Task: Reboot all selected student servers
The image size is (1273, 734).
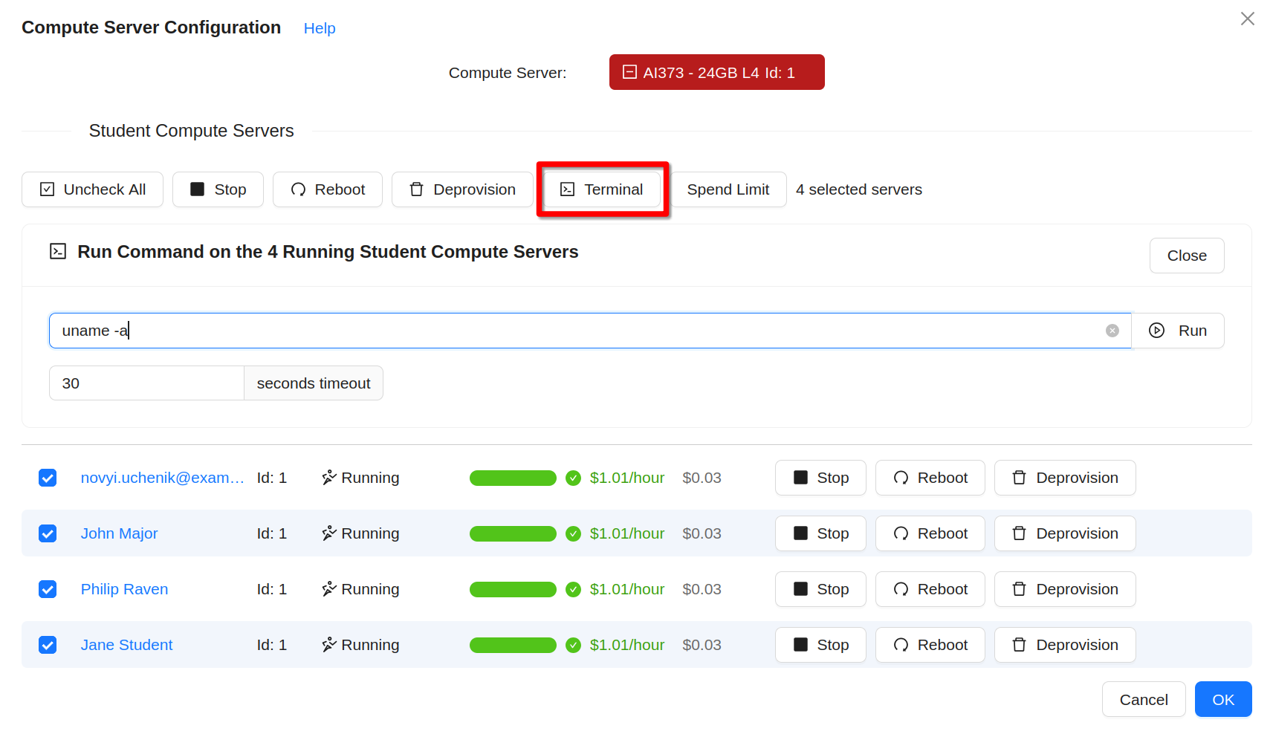Action: coord(327,189)
